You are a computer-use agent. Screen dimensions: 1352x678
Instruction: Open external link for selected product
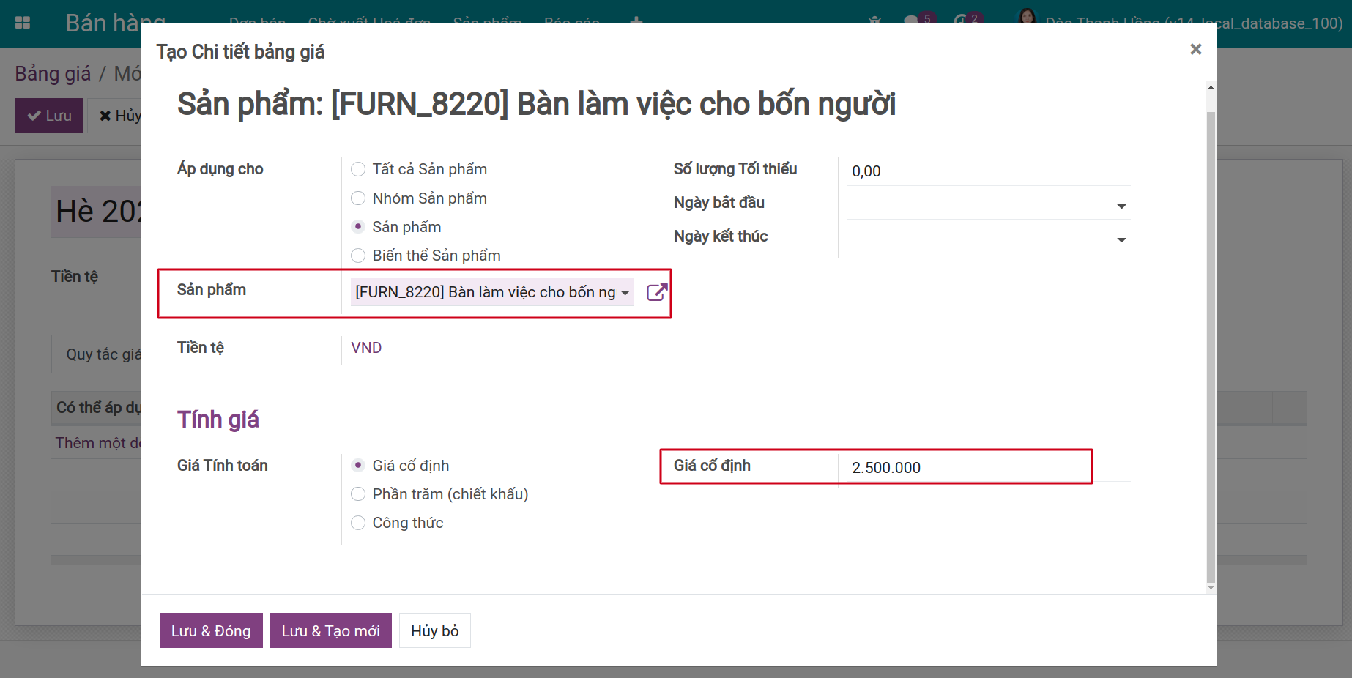tap(657, 292)
